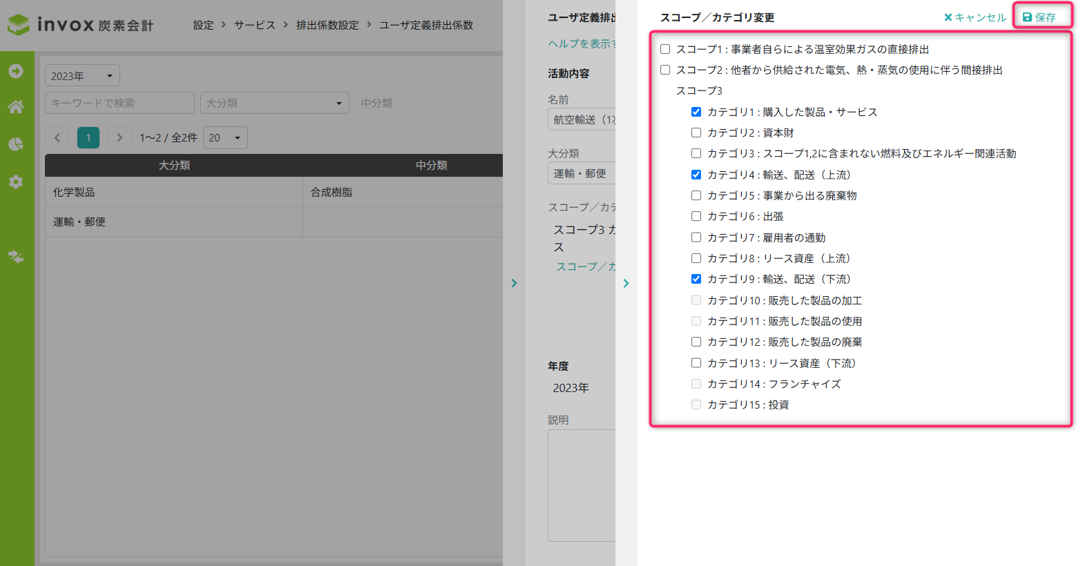Check the Scope 1 direct emissions box
This screenshot has height=566, width=1083.
coord(665,49)
